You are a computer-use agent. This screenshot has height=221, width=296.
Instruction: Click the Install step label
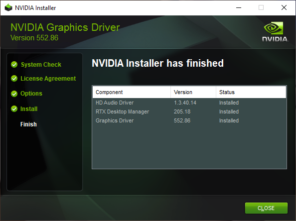point(29,109)
